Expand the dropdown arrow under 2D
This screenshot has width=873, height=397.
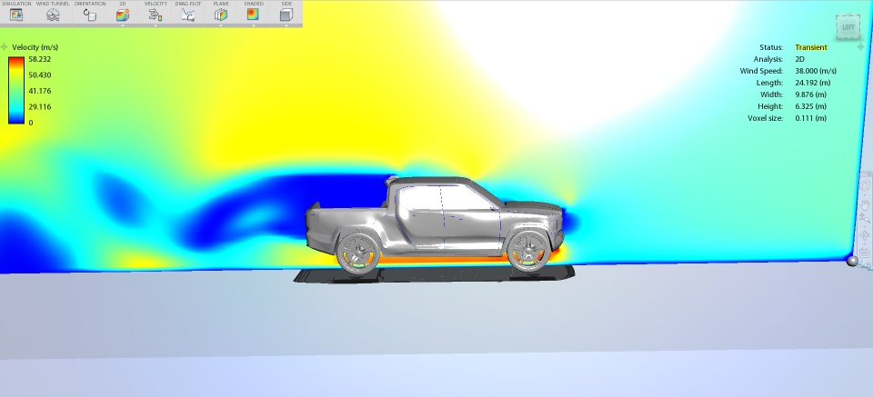123,25
